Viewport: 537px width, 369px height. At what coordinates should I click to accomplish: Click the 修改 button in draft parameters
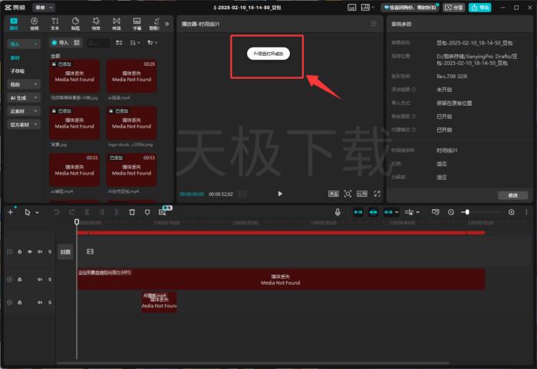[x=512, y=195]
